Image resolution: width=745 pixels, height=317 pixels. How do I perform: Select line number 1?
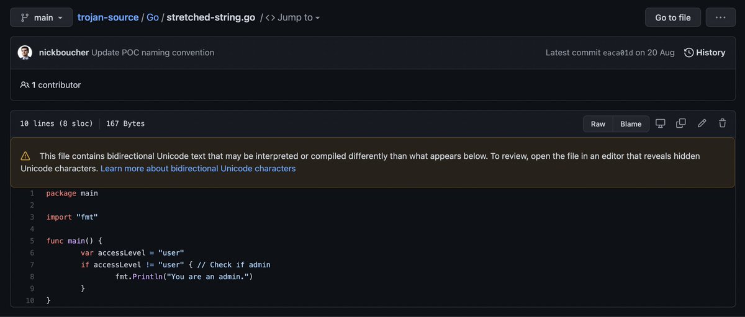click(x=32, y=194)
